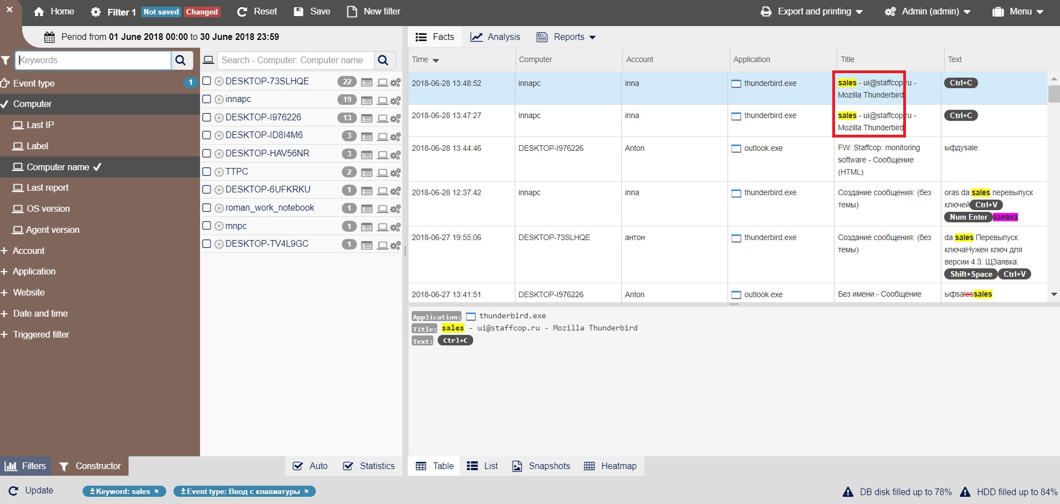
Task: Click the keyword search magnifier icon
Action: pos(181,60)
